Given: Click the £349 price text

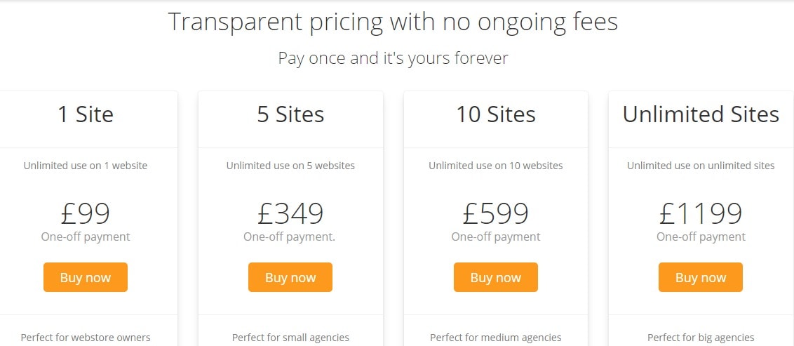Looking at the screenshot, I should (290, 213).
